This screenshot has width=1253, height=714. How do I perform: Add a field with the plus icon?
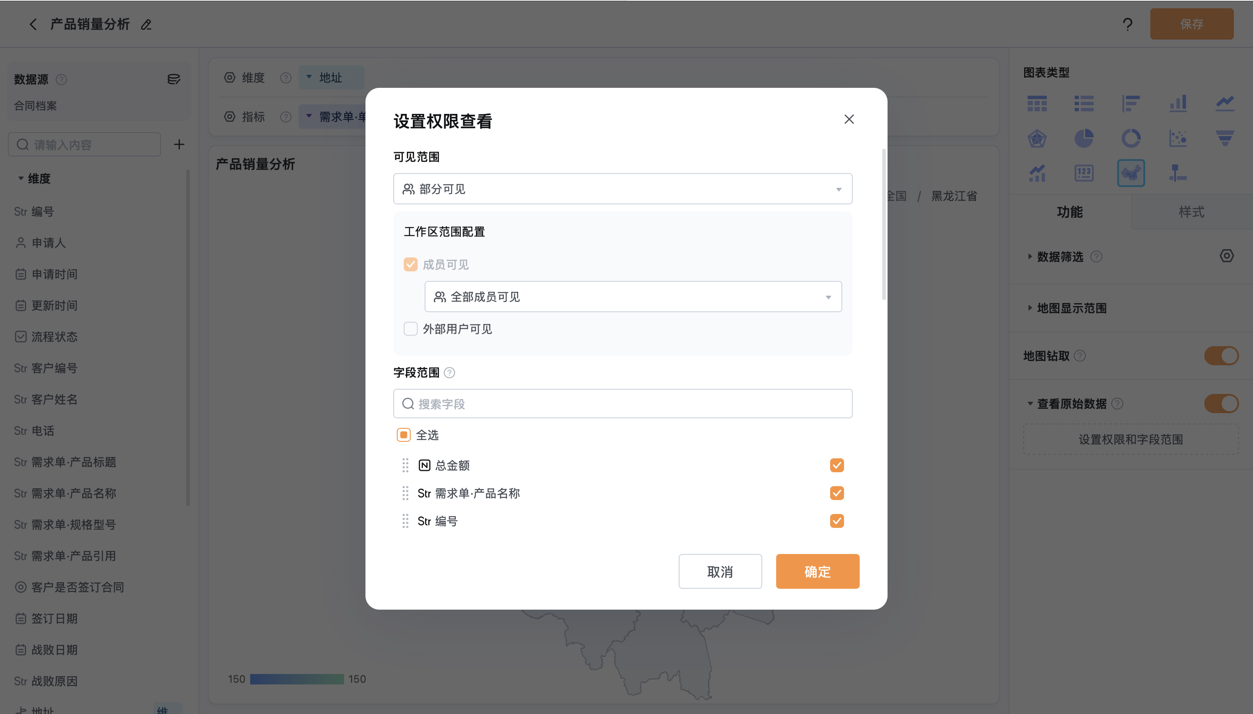pyautogui.click(x=179, y=144)
